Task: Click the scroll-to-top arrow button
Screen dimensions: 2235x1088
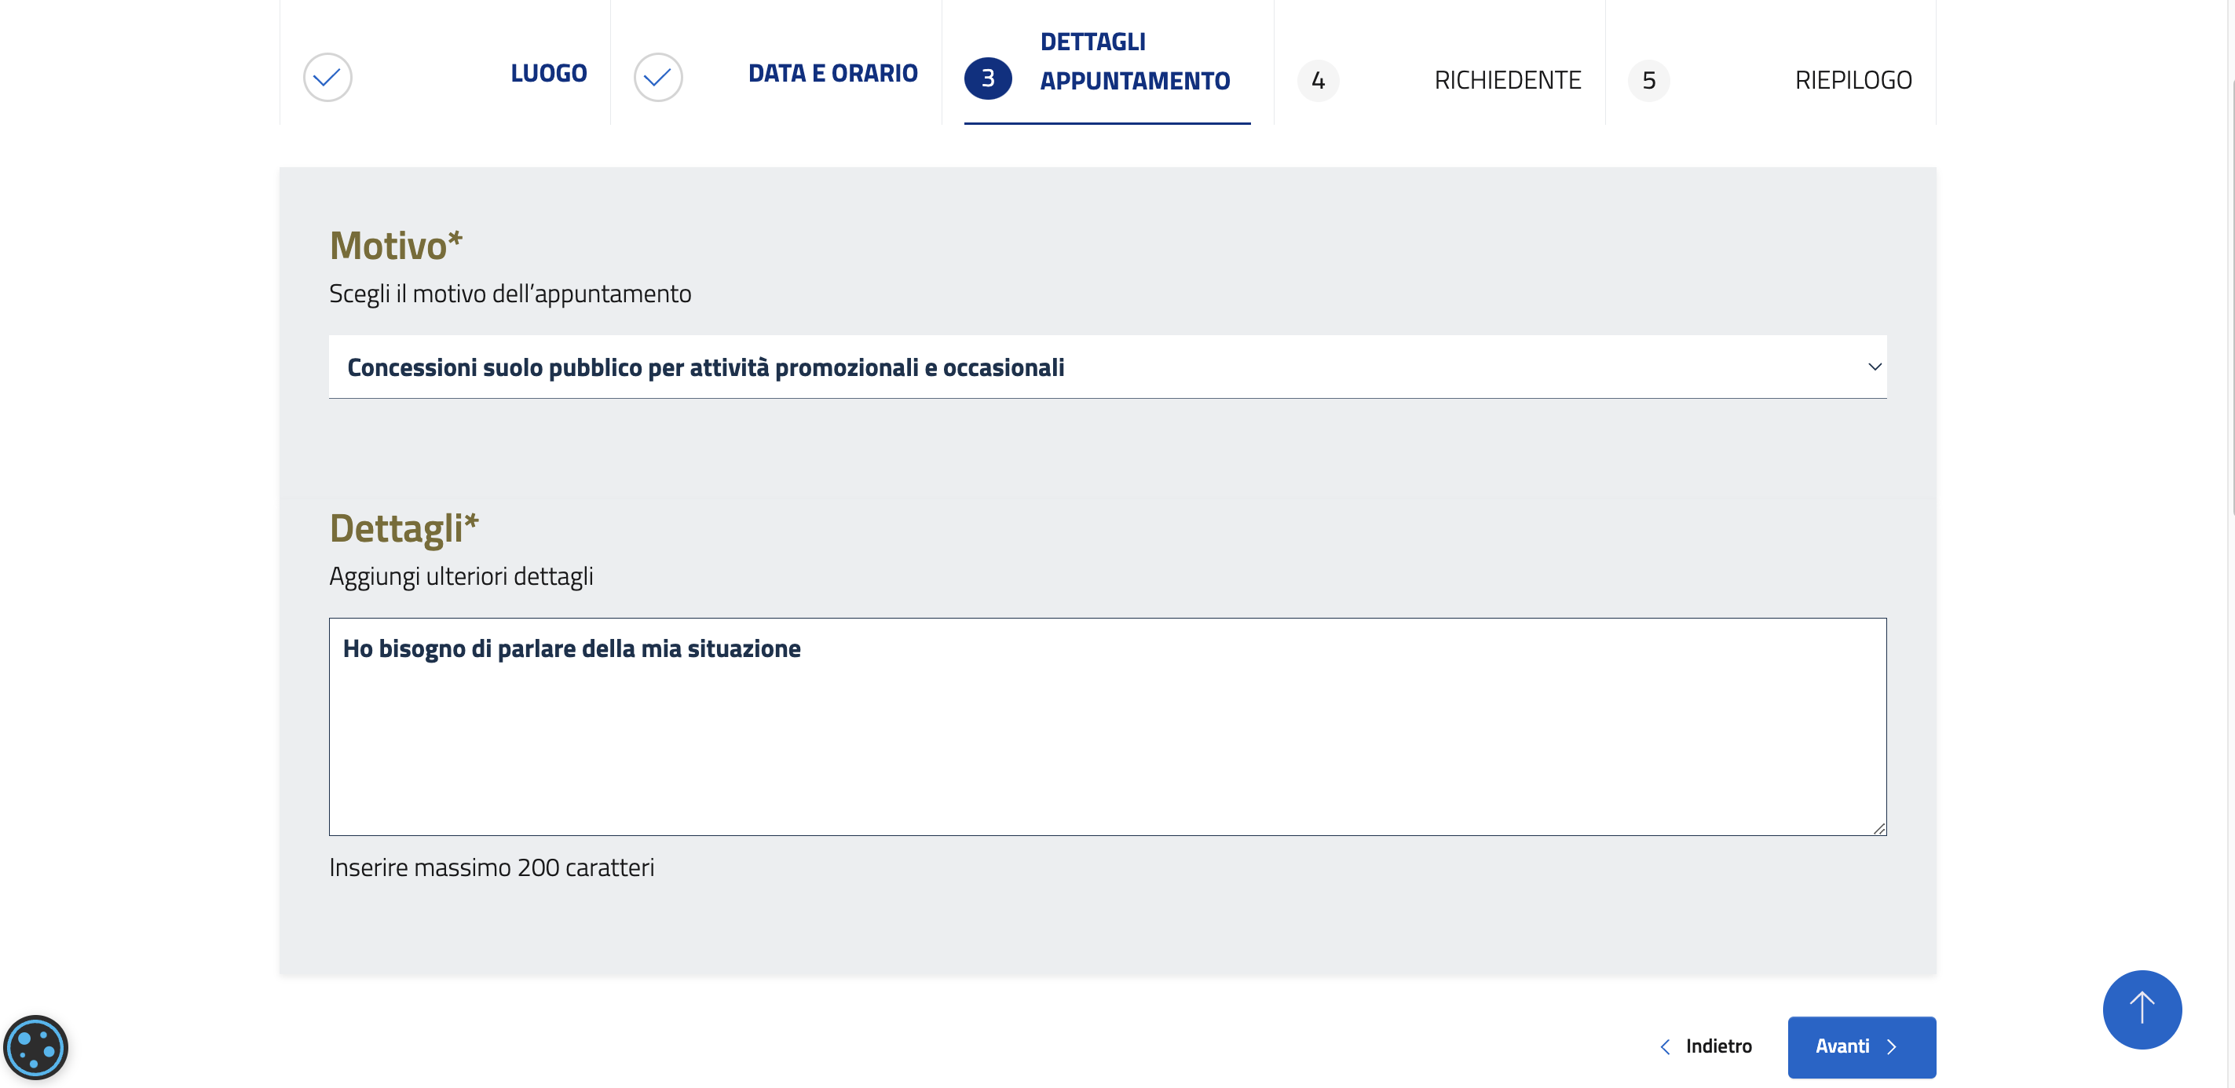Action: (x=2142, y=1010)
